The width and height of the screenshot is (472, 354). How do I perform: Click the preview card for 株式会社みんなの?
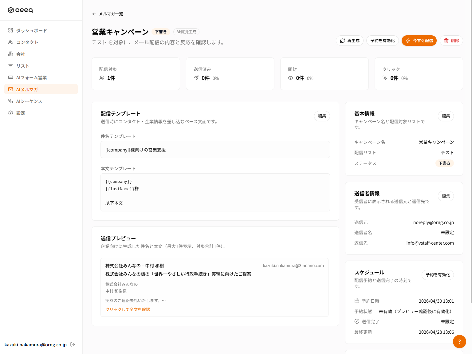(214, 287)
